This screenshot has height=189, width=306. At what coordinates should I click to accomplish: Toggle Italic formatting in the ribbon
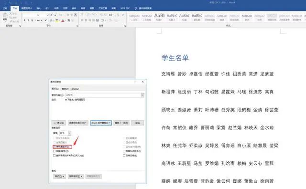[28, 20]
